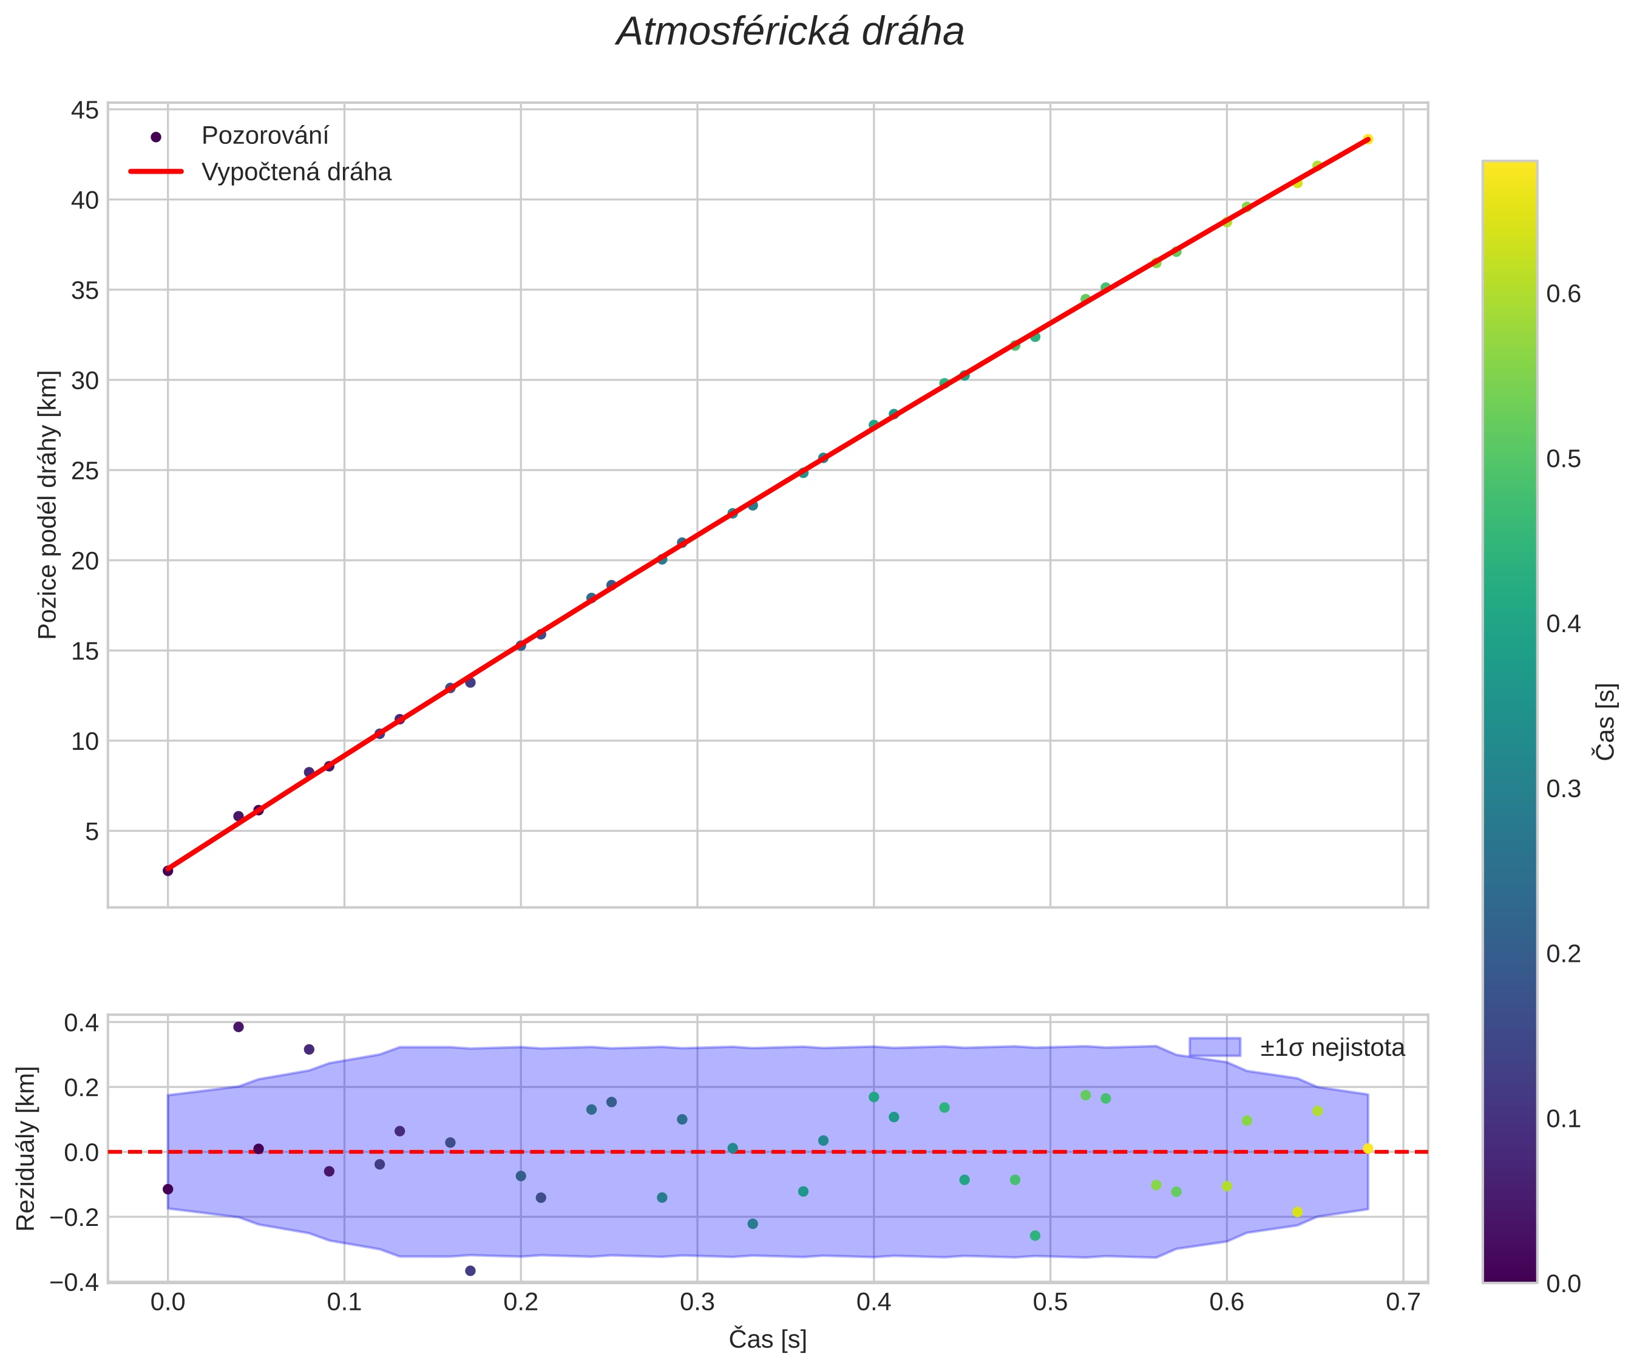Click the '45' tick label on the y-axis
This screenshot has height=1368, width=1634.
85,110
